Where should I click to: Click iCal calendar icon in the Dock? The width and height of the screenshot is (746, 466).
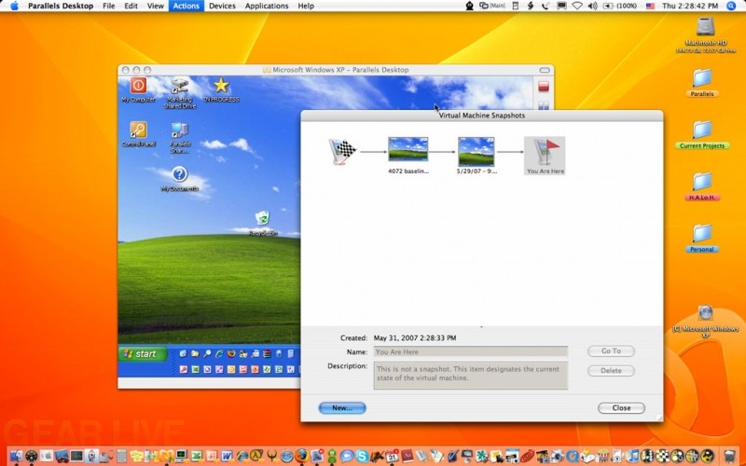(392, 457)
